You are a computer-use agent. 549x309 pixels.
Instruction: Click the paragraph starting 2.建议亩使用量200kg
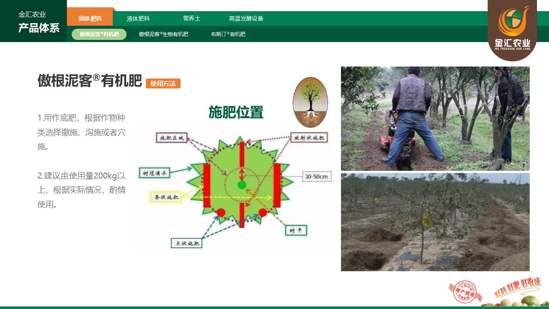point(81,190)
